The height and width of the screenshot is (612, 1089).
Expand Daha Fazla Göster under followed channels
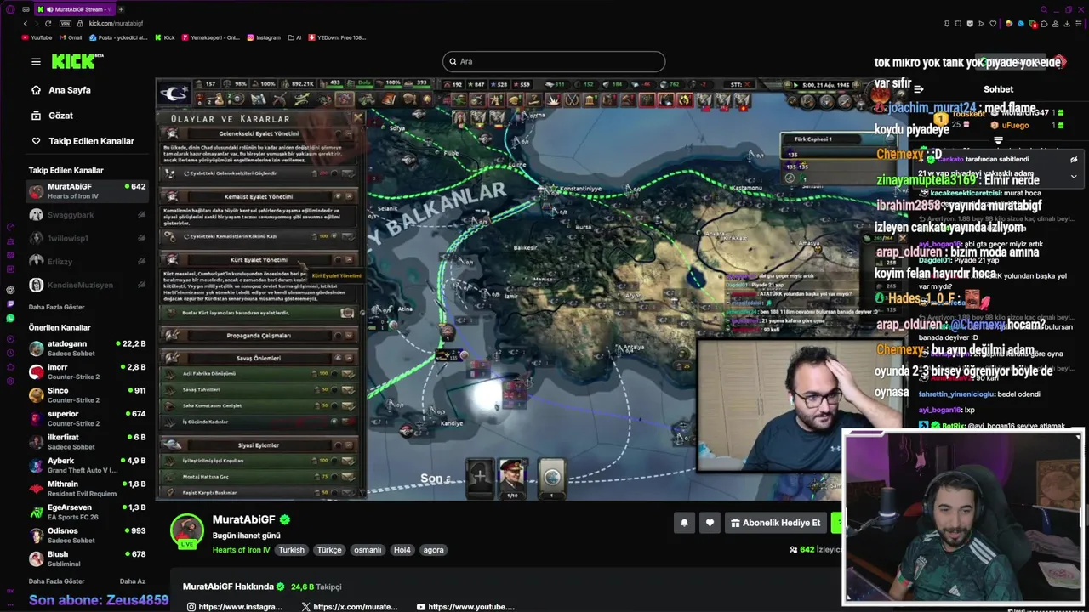pos(56,306)
